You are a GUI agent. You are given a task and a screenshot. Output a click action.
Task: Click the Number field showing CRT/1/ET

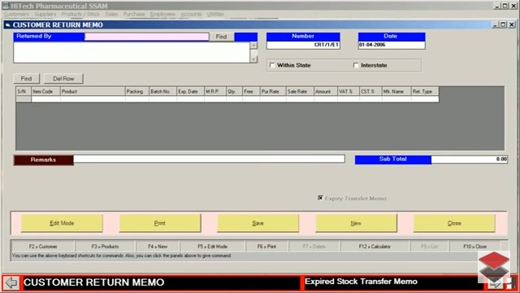click(303, 45)
